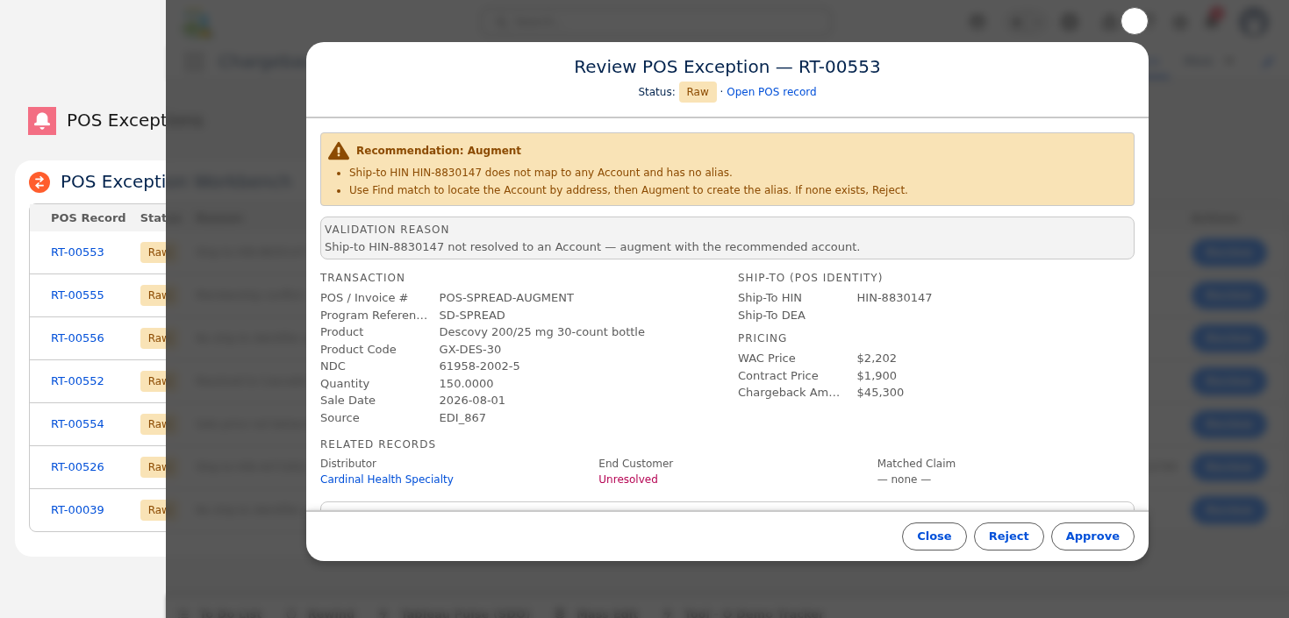The image size is (1289, 618).
Task: Click the orange swap arrows workbench icon
Action: (x=39, y=182)
